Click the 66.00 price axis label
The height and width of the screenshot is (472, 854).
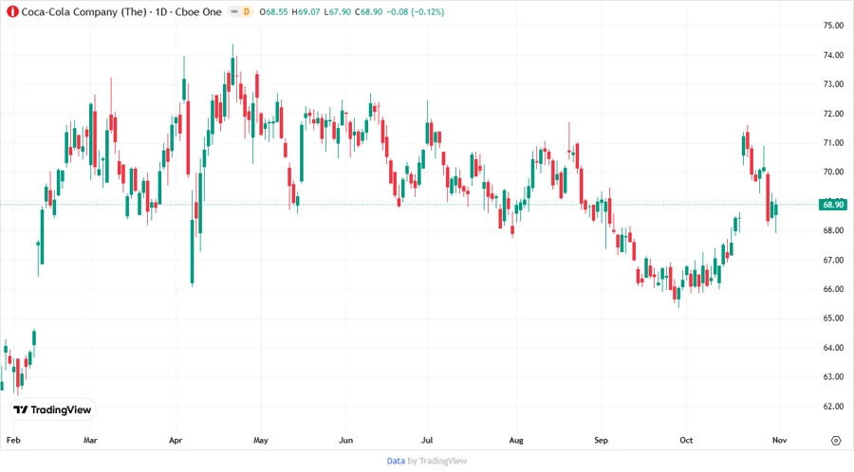pyautogui.click(x=833, y=289)
